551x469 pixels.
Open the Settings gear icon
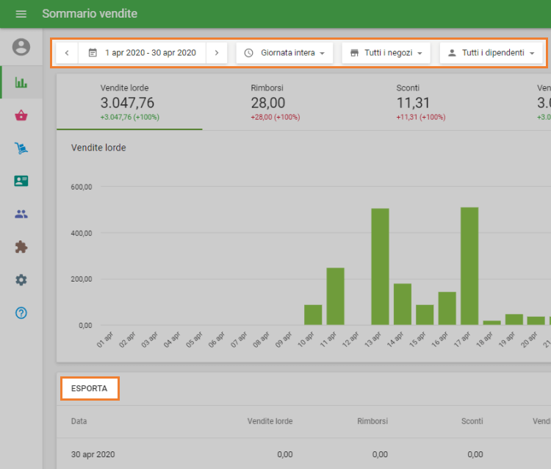tap(21, 280)
